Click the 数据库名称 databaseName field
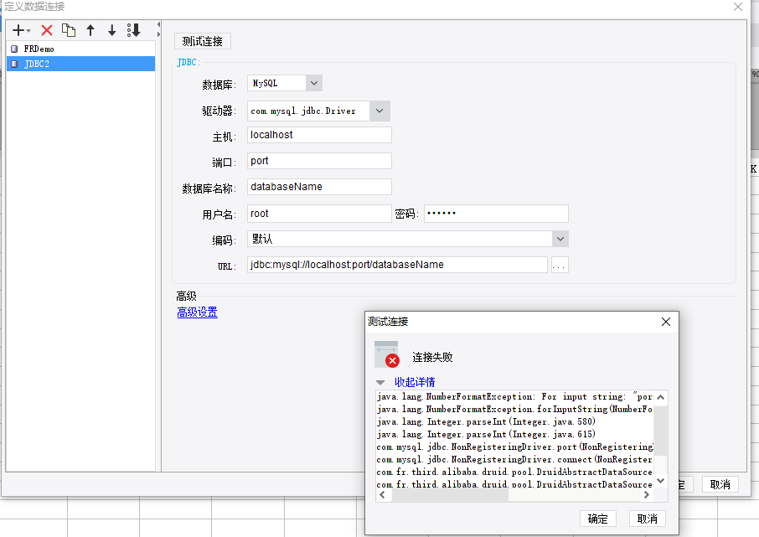The width and height of the screenshot is (759, 537). 319,187
